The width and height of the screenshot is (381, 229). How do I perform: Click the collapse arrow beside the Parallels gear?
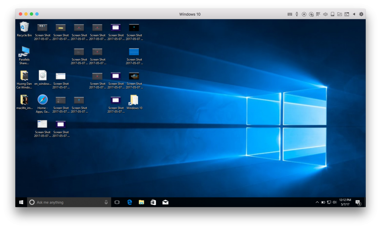(354, 14)
